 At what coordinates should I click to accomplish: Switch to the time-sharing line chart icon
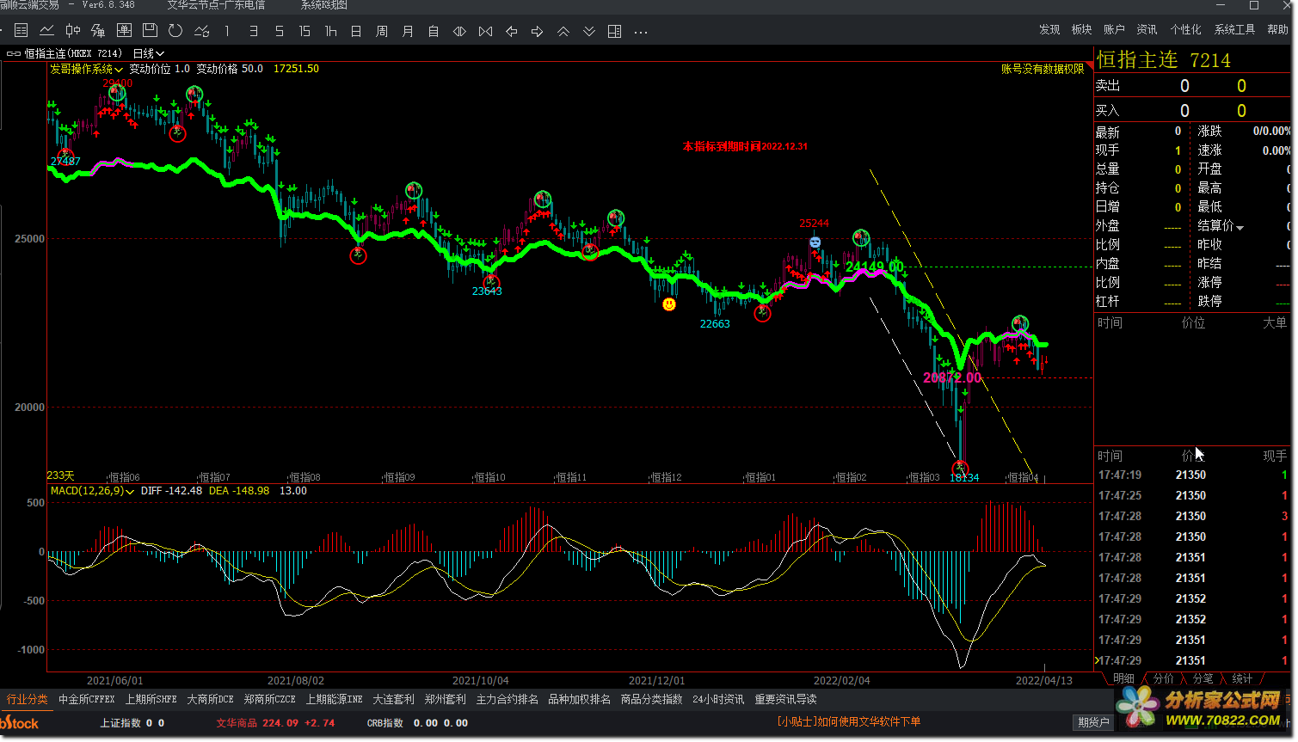[47, 31]
